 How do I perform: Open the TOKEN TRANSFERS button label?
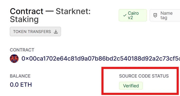(x=32, y=32)
